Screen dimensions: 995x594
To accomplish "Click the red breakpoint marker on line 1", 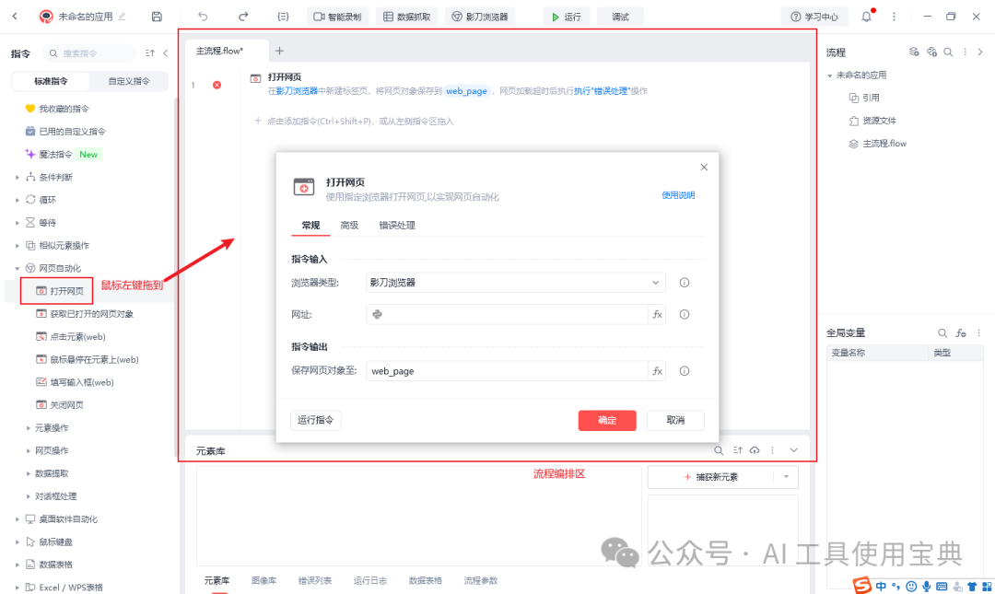I will (x=217, y=85).
